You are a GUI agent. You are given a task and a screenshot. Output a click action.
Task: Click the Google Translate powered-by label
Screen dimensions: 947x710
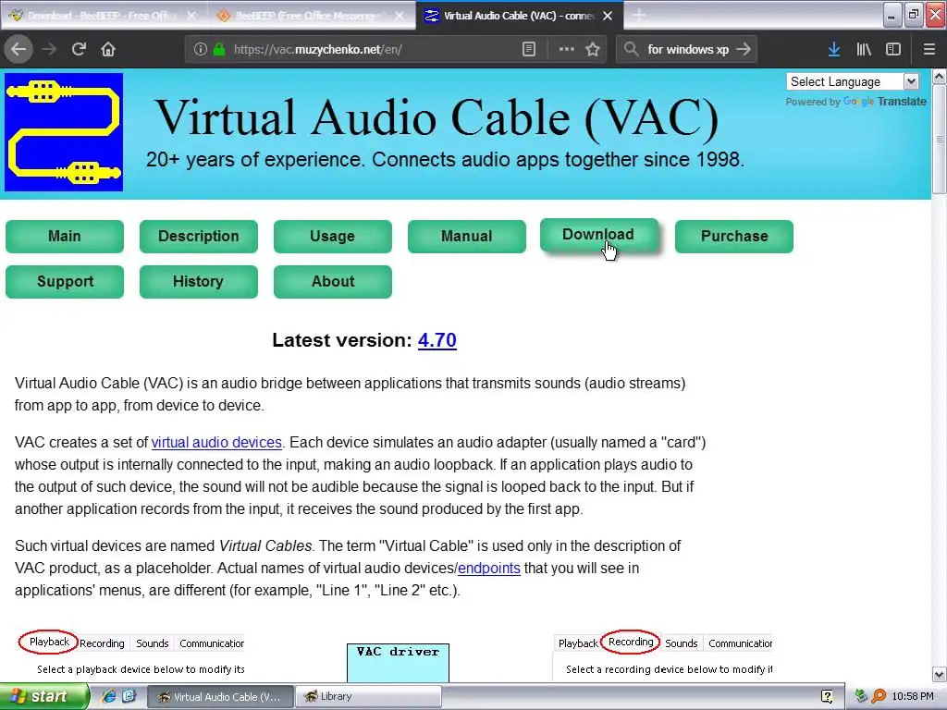pyautogui.click(x=855, y=102)
